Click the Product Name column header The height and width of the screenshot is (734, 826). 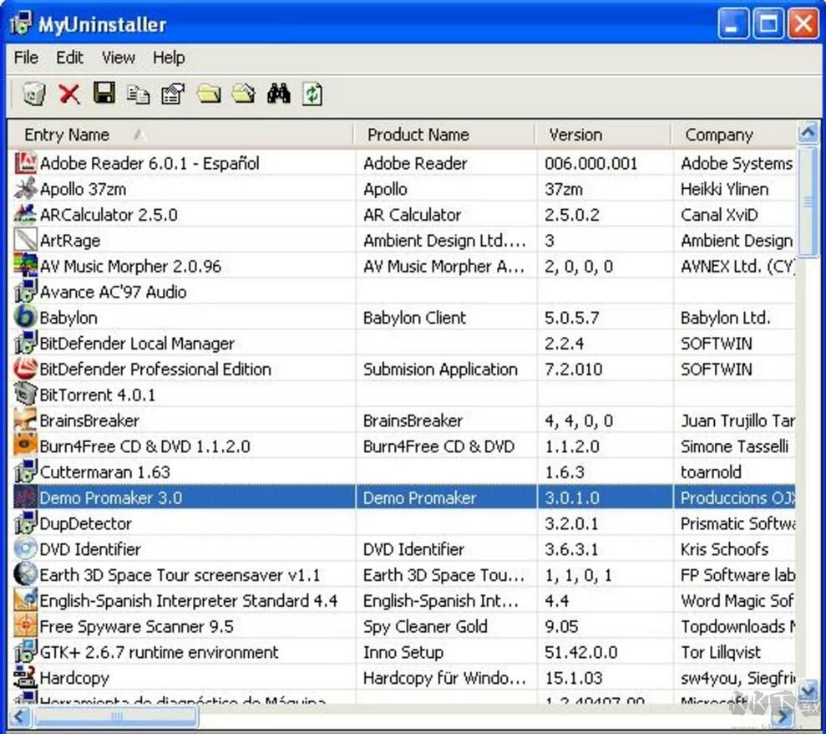[x=418, y=135]
